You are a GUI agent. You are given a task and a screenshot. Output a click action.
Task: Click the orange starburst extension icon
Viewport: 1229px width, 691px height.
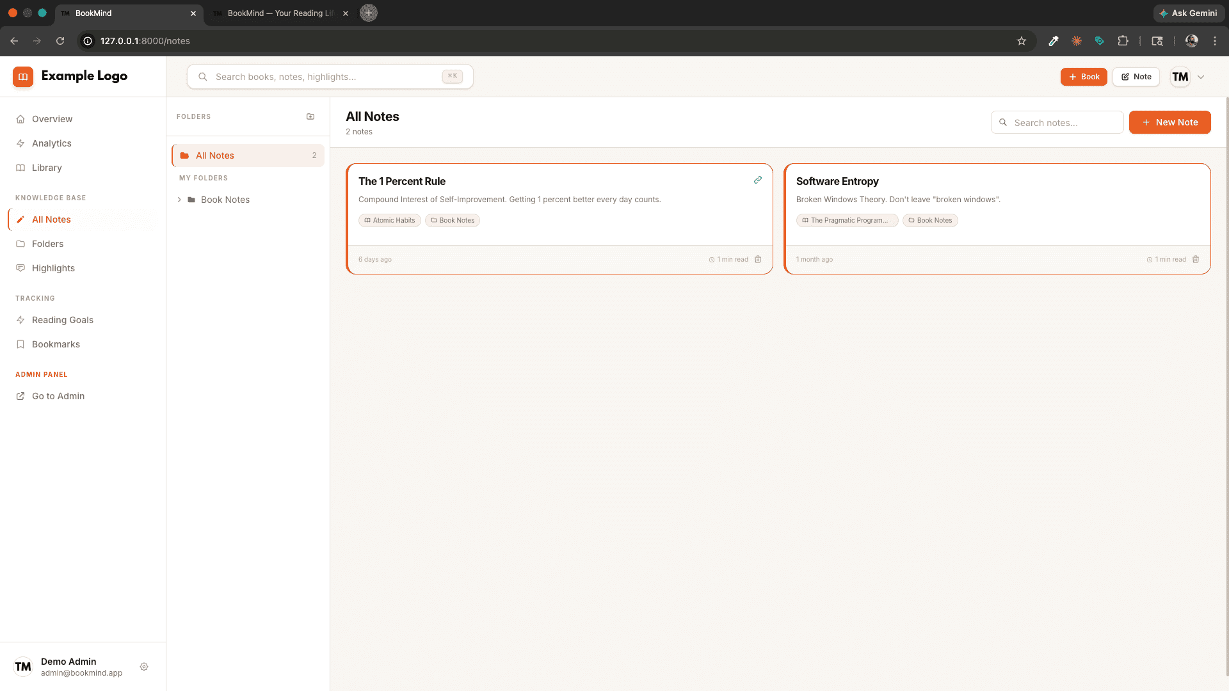tap(1077, 41)
